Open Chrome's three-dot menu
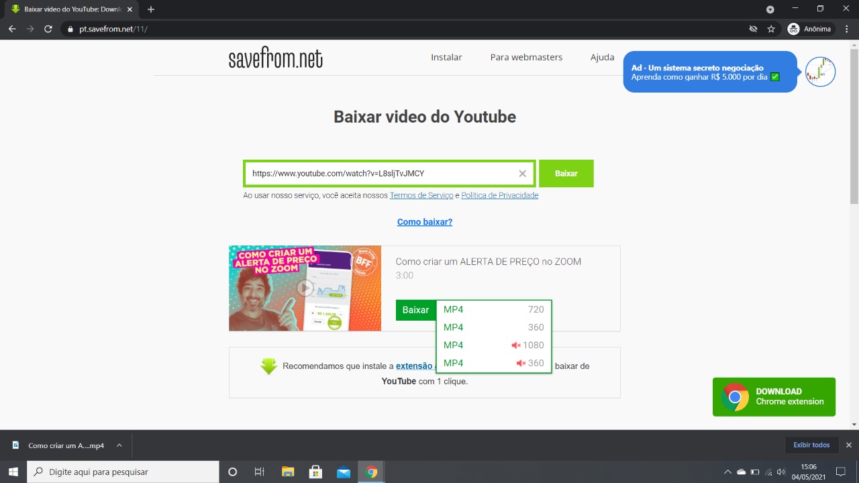Viewport: 859px width, 483px height. (846, 29)
